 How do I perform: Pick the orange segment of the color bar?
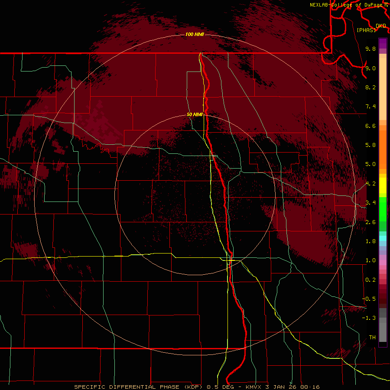click(x=383, y=150)
